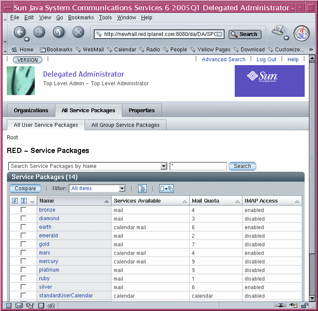
Task: Click the page vertical scrollbar thumb
Action: click(x=312, y=158)
